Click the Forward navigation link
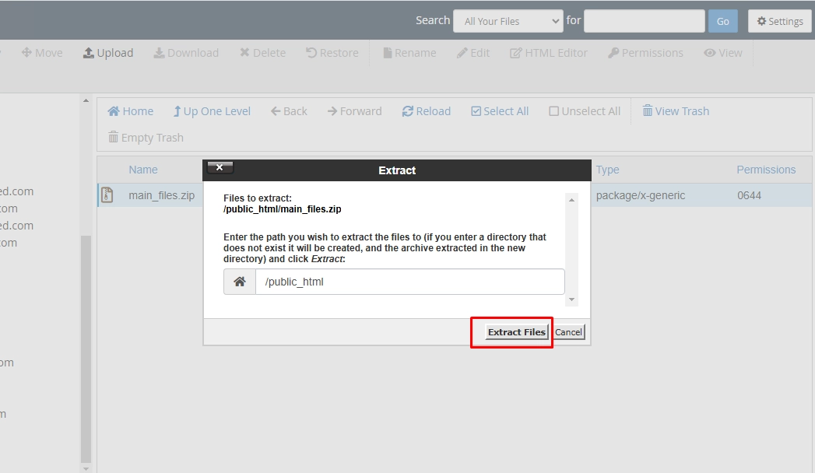This screenshot has width=815, height=473. coord(354,111)
